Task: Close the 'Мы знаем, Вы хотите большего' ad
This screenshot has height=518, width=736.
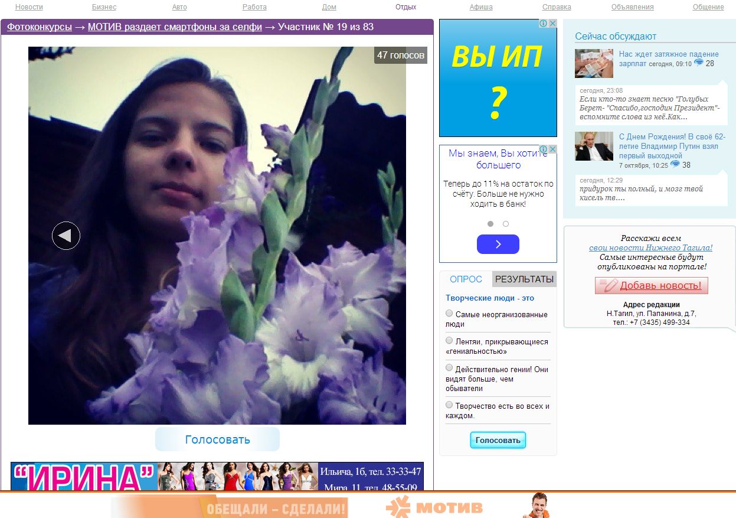Action: [x=552, y=149]
